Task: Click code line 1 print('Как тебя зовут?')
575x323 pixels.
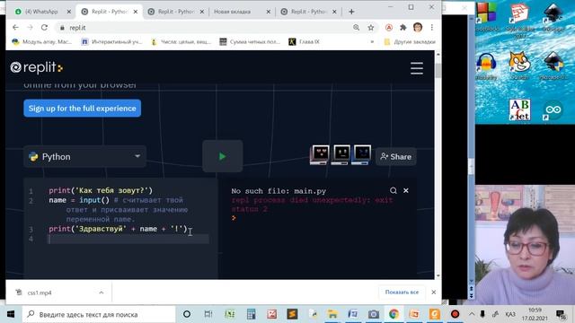Action: pyautogui.click(x=101, y=190)
